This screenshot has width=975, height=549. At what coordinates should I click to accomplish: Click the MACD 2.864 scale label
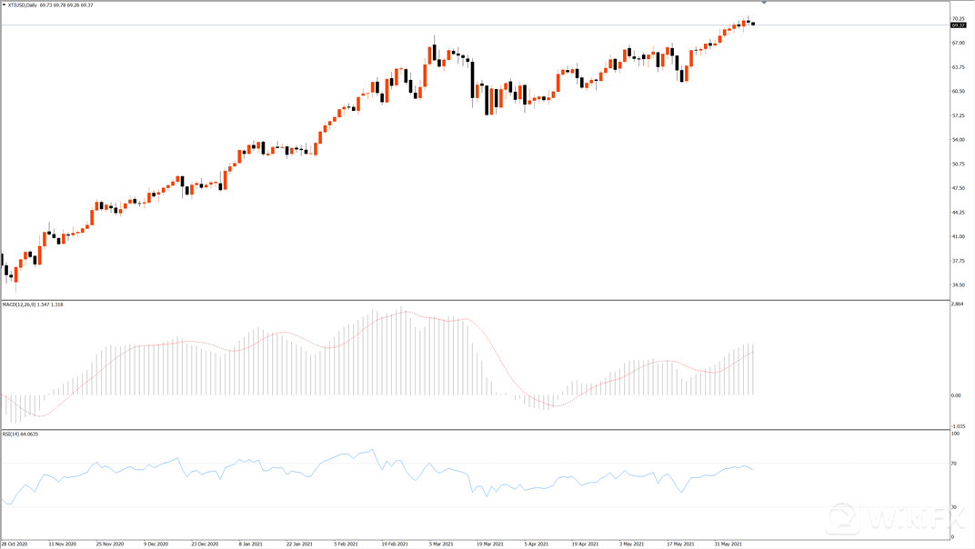click(x=958, y=304)
